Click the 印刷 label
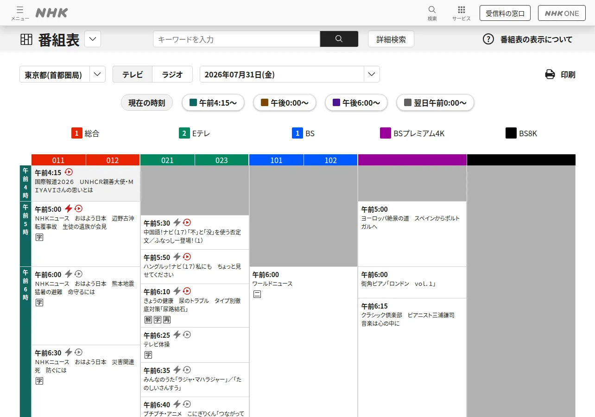595x417 pixels. tap(568, 75)
